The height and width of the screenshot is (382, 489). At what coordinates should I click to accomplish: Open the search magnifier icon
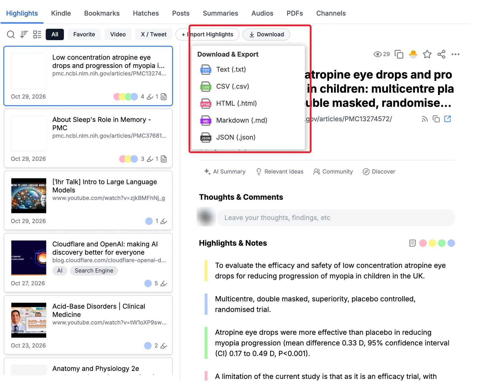pos(11,35)
